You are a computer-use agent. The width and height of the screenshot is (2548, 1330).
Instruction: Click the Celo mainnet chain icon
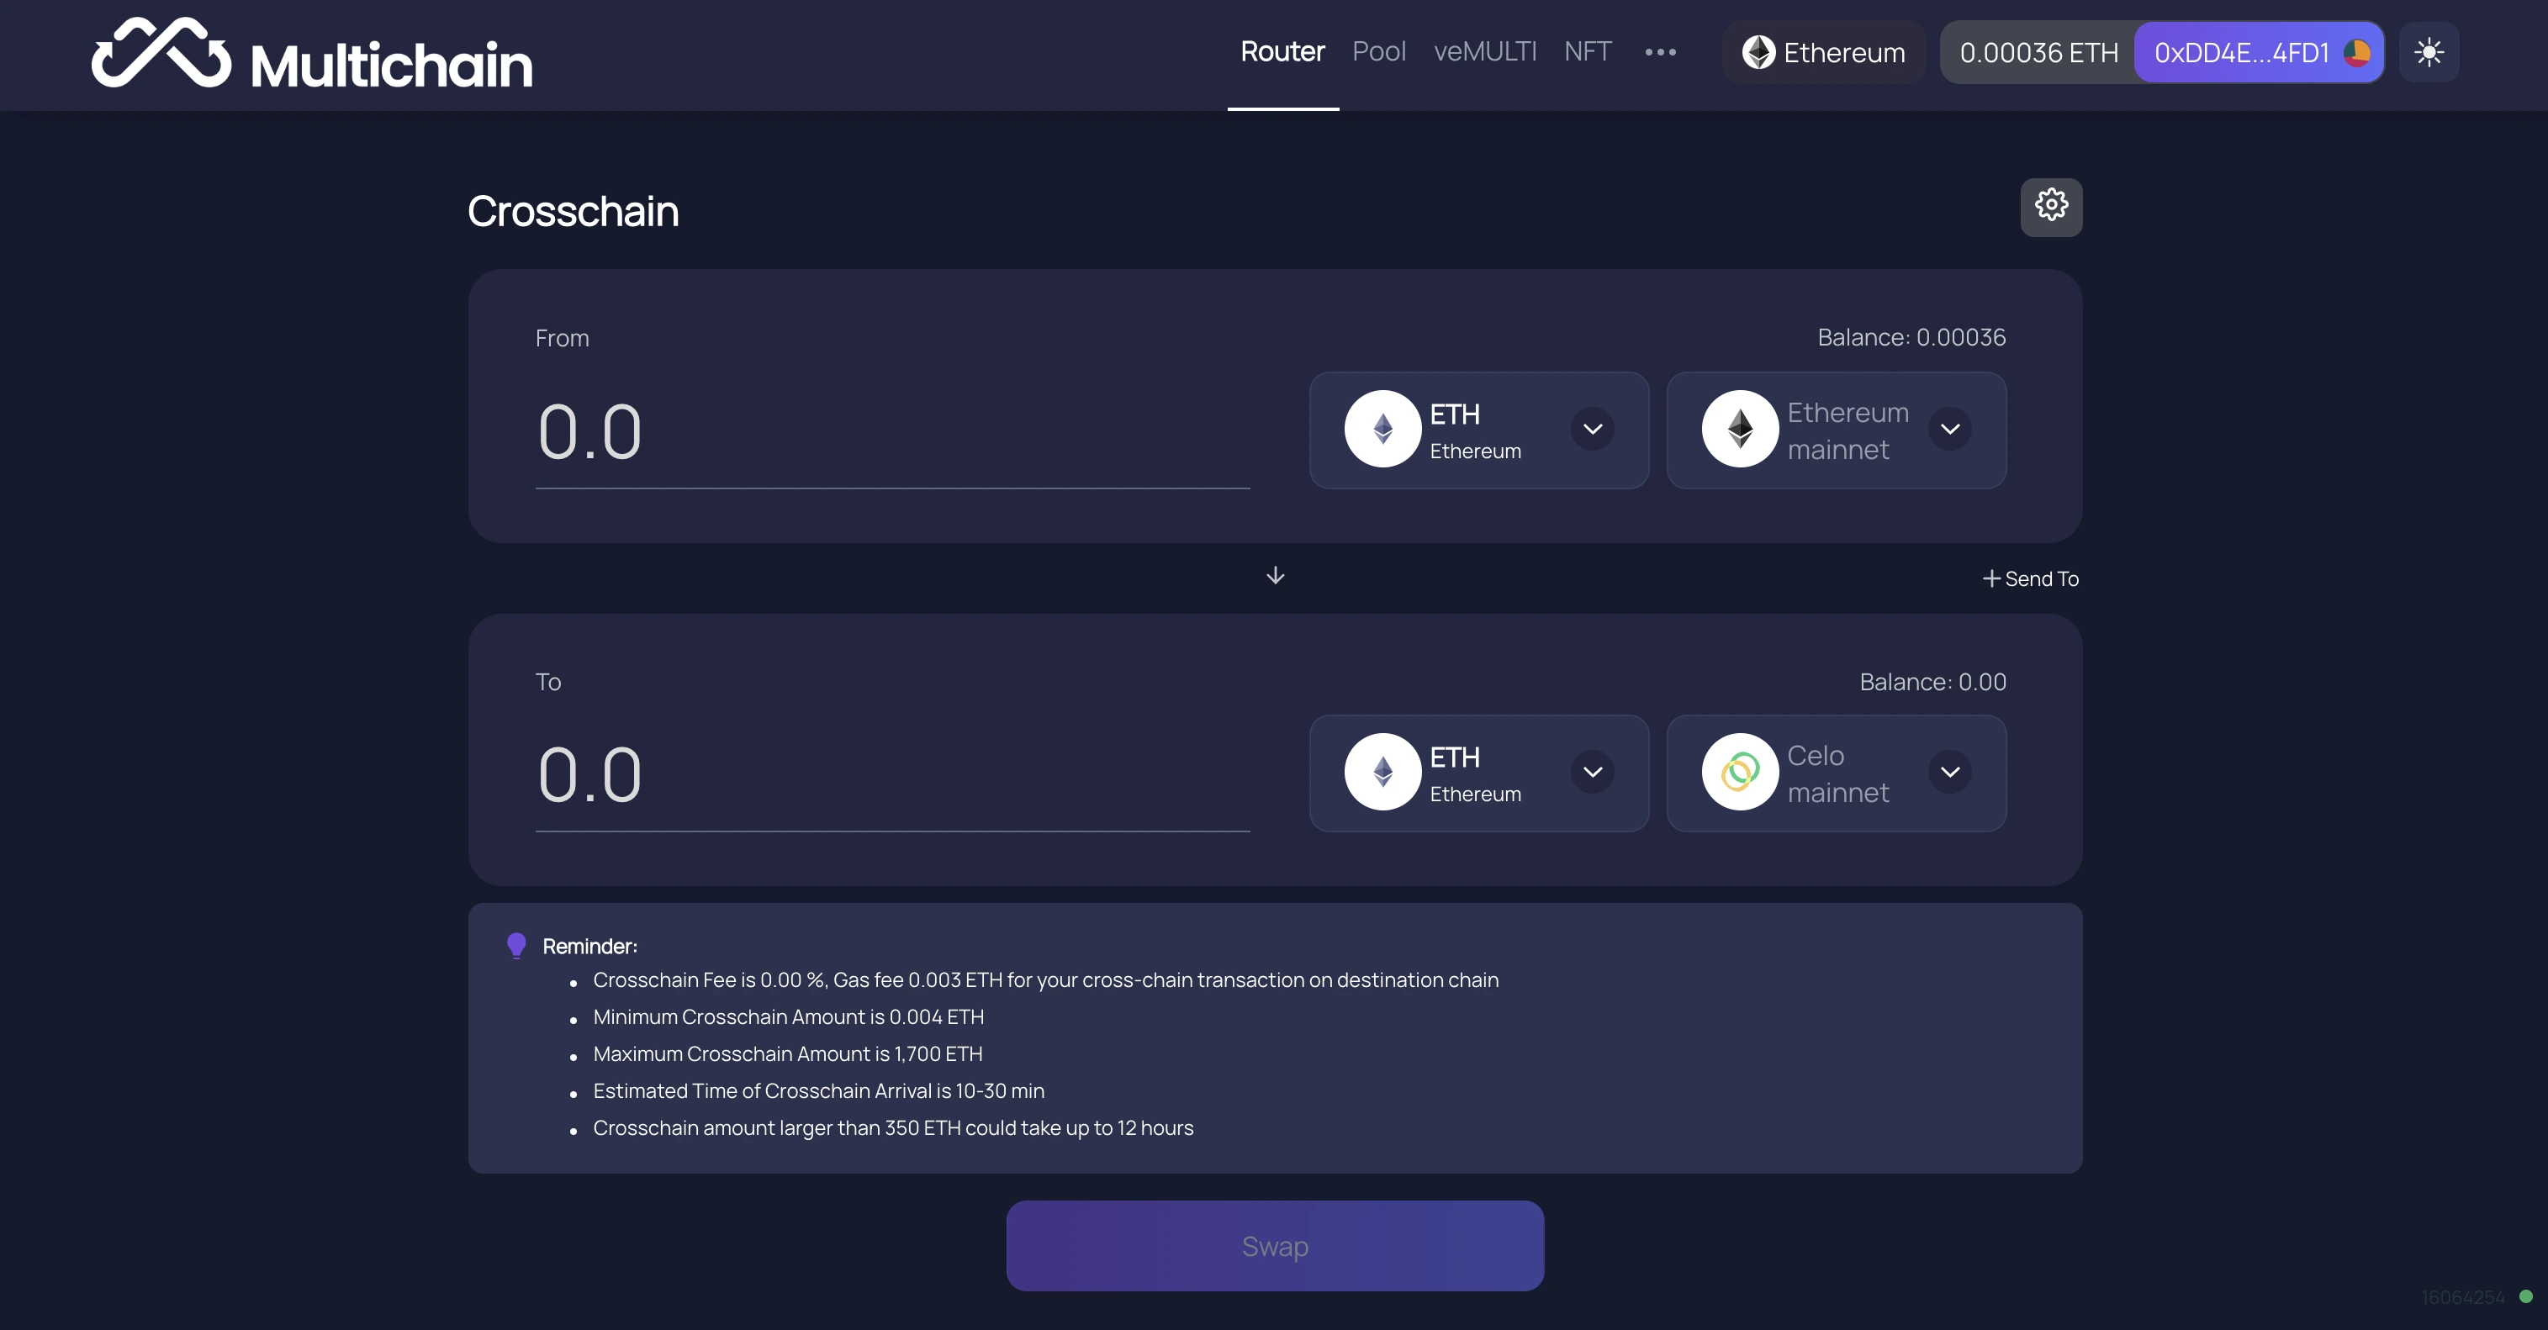[1739, 773]
